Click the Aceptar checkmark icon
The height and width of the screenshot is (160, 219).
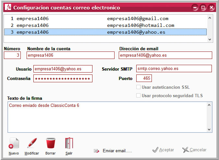point(155,150)
